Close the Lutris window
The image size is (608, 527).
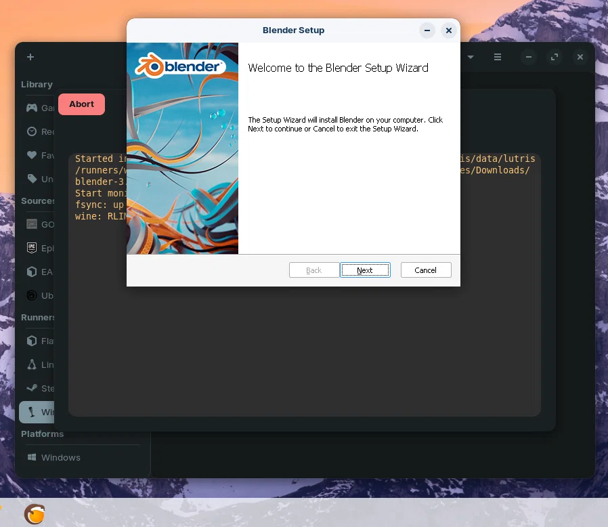(x=580, y=57)
